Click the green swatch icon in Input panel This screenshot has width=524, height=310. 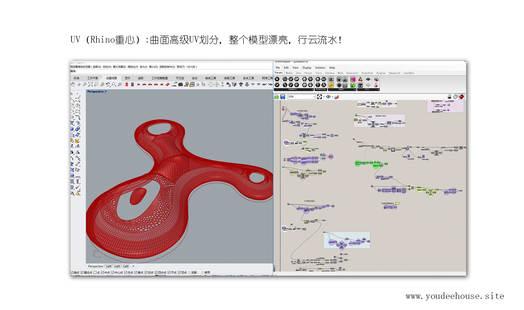tap(353, 85)
